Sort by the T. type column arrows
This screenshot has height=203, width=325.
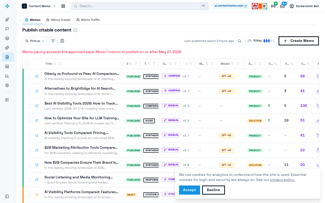click(149, 64)
